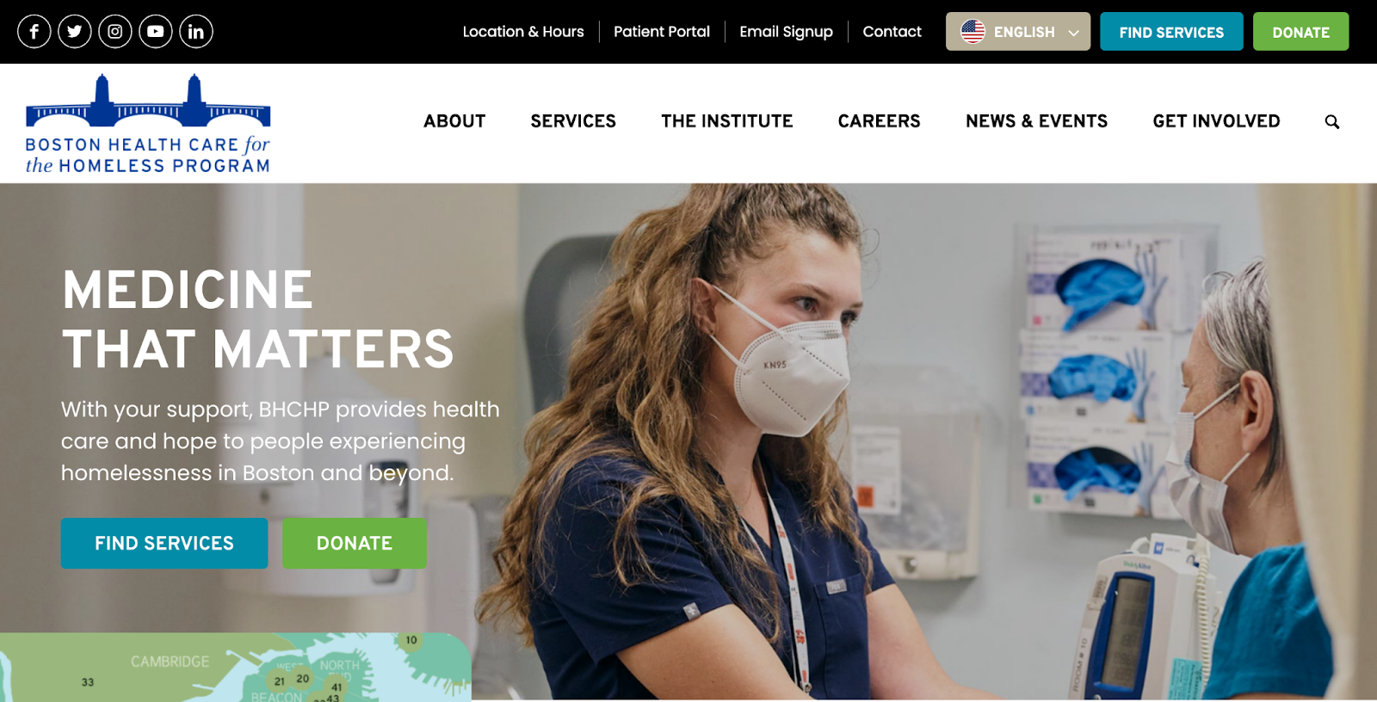Image resolution: width=1377 pixels, height=702 pixels.
Task: Open the Services menu
Action: [x=573, y=121]
